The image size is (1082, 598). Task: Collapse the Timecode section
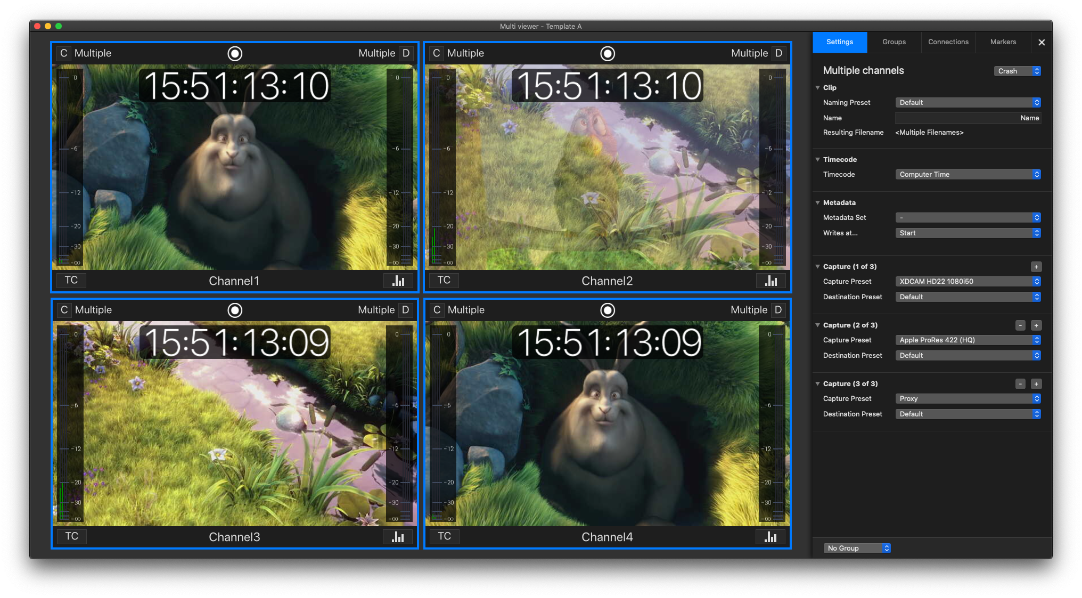(x=818, y=159)
